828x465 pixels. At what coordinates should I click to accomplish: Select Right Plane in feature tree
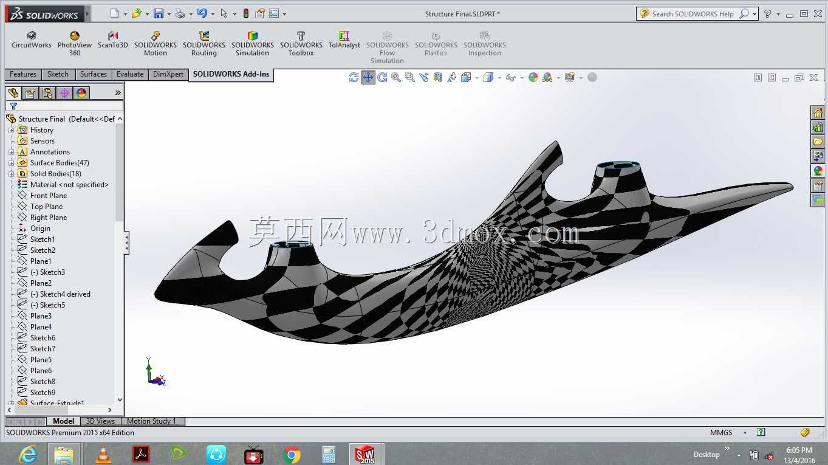[49, 218]
